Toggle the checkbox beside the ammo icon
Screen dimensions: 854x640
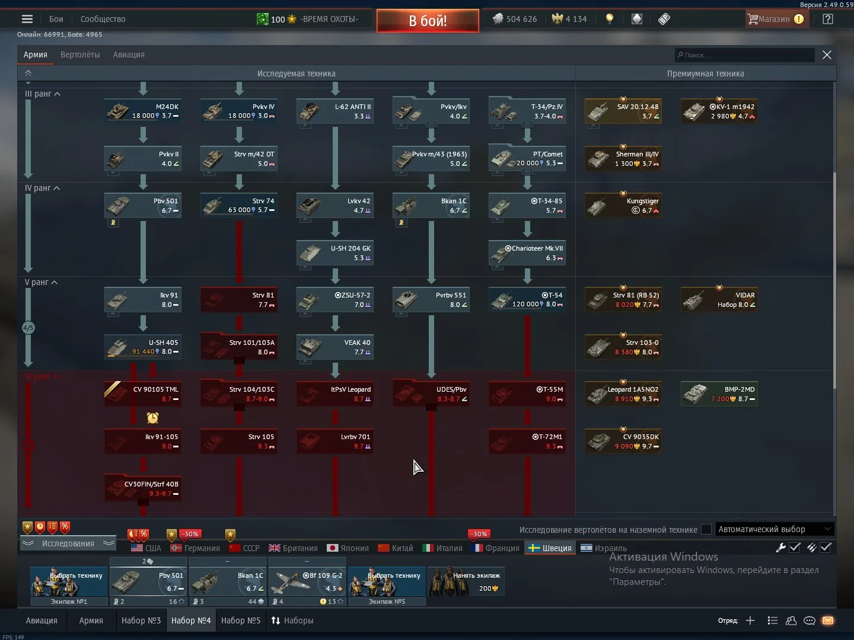tap(826, 548)
